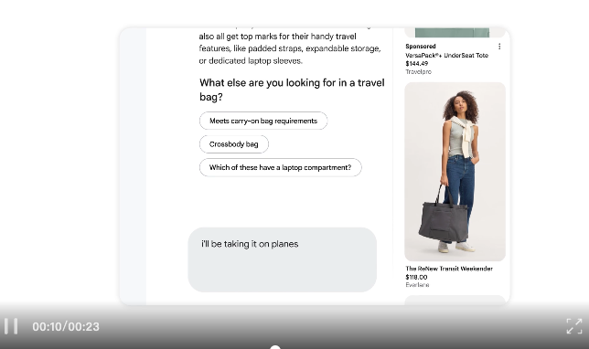Click the partially visible product card at bottom
Screen dimensions: 589x349
pos(455,300)
